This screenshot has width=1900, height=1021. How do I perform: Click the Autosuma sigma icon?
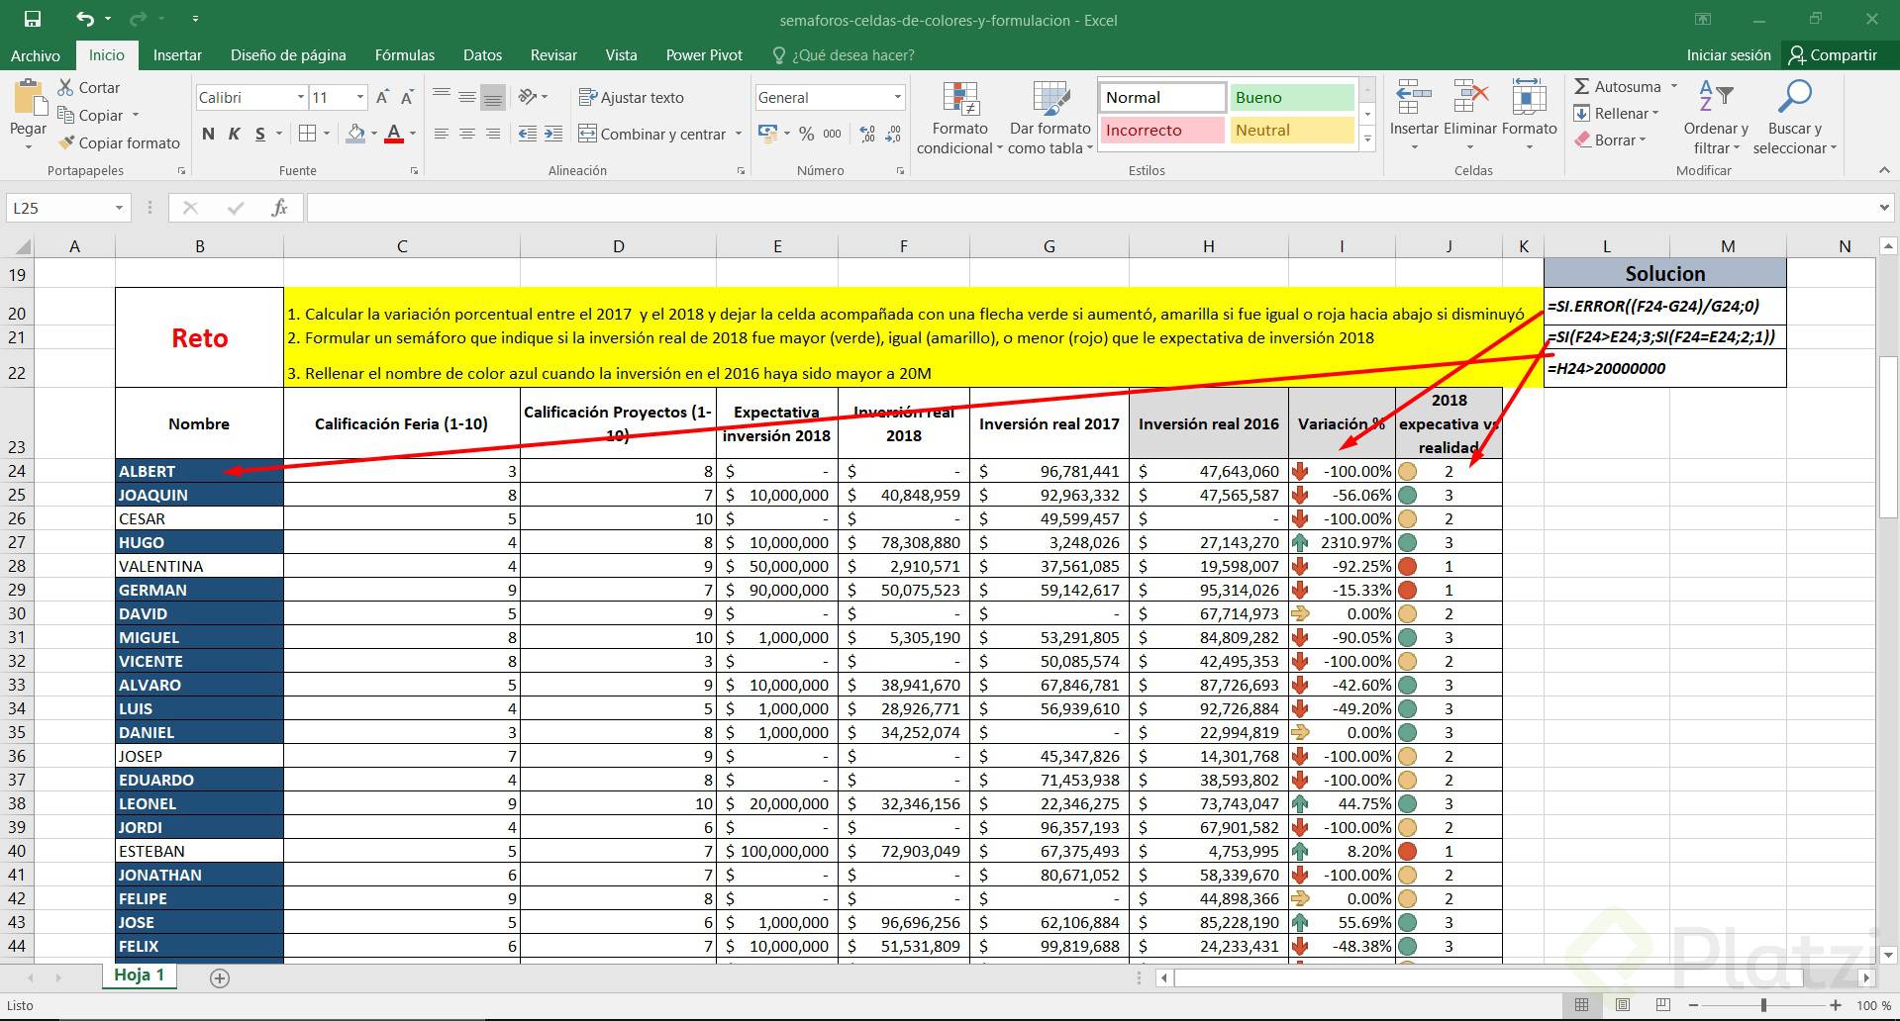coord(1582,87)
